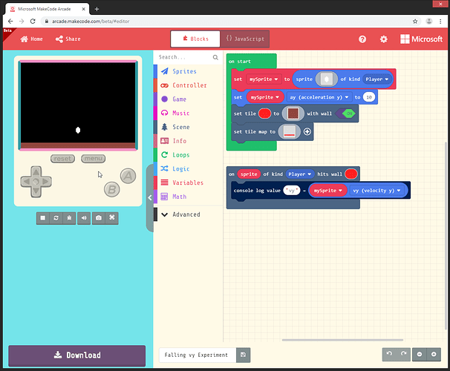Open Player dropdown in hits wall block

[x=299, y=174]
